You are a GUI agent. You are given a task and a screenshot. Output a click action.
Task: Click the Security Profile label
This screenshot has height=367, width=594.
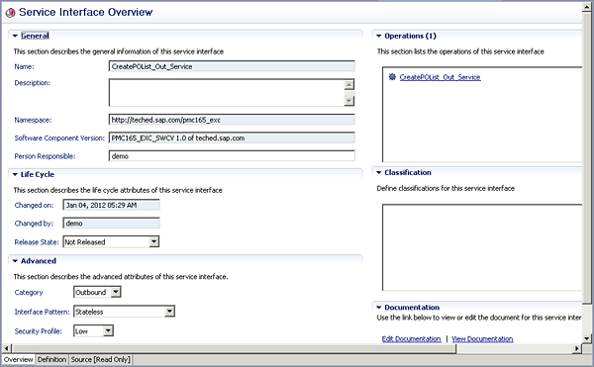coord(38,331)
